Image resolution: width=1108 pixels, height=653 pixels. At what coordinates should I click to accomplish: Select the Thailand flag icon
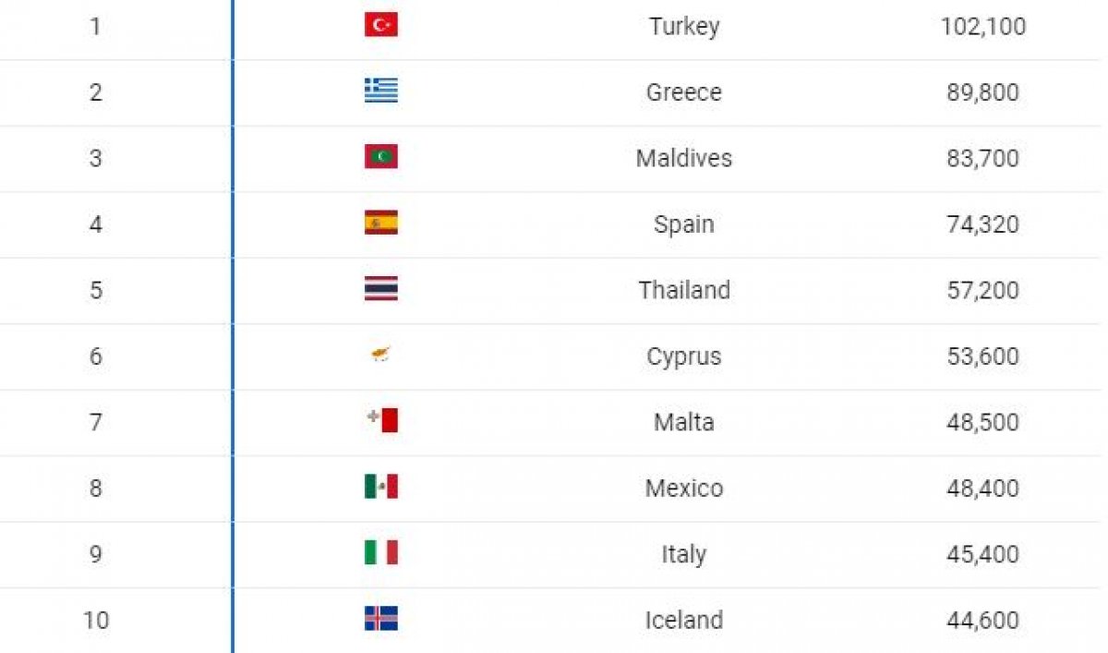tap(380, 289)
